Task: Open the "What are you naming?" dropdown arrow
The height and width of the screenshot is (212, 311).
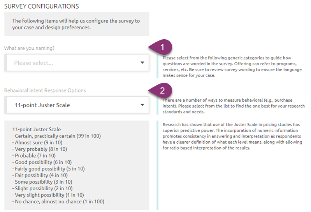Action: [x=142, y=63]
